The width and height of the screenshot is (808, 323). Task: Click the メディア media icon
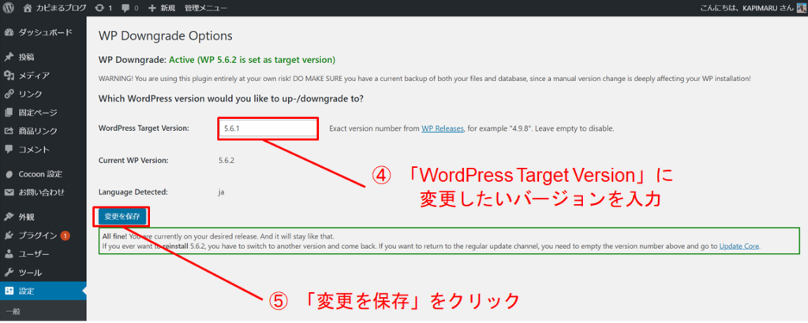[x=9, y=76]
